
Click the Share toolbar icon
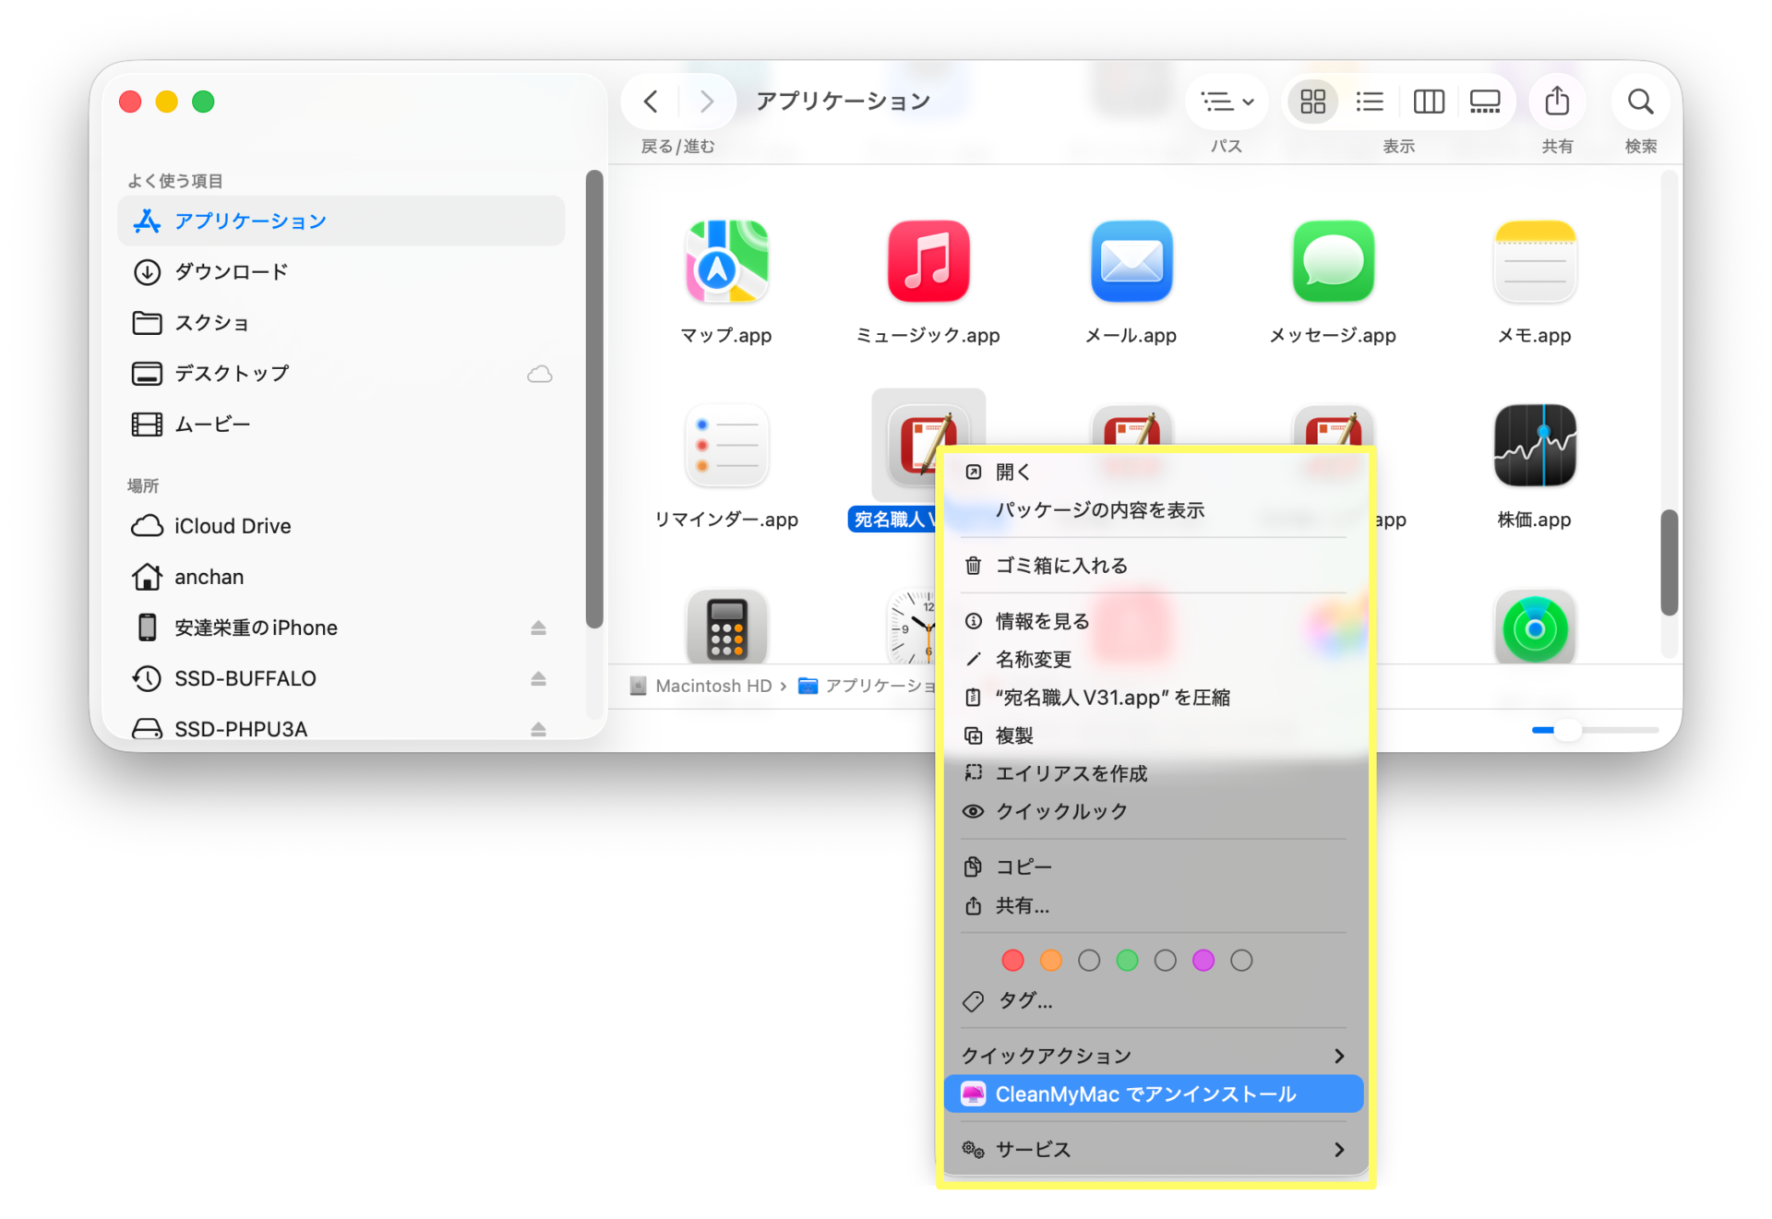click(x=1557, y=102)
